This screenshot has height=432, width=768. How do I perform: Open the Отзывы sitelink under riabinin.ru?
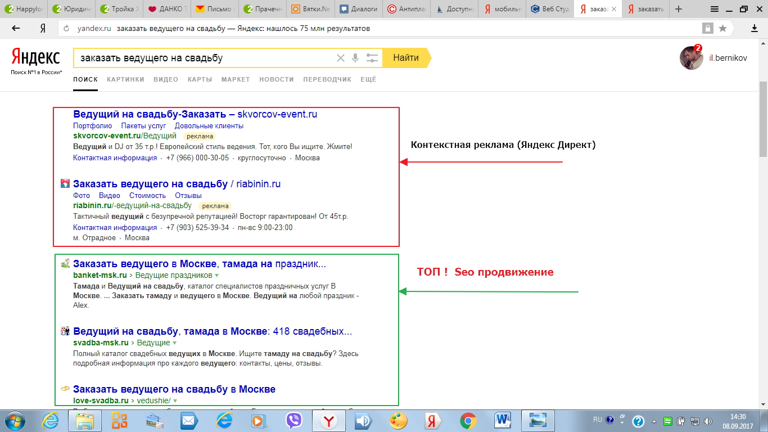click(188, 196)
